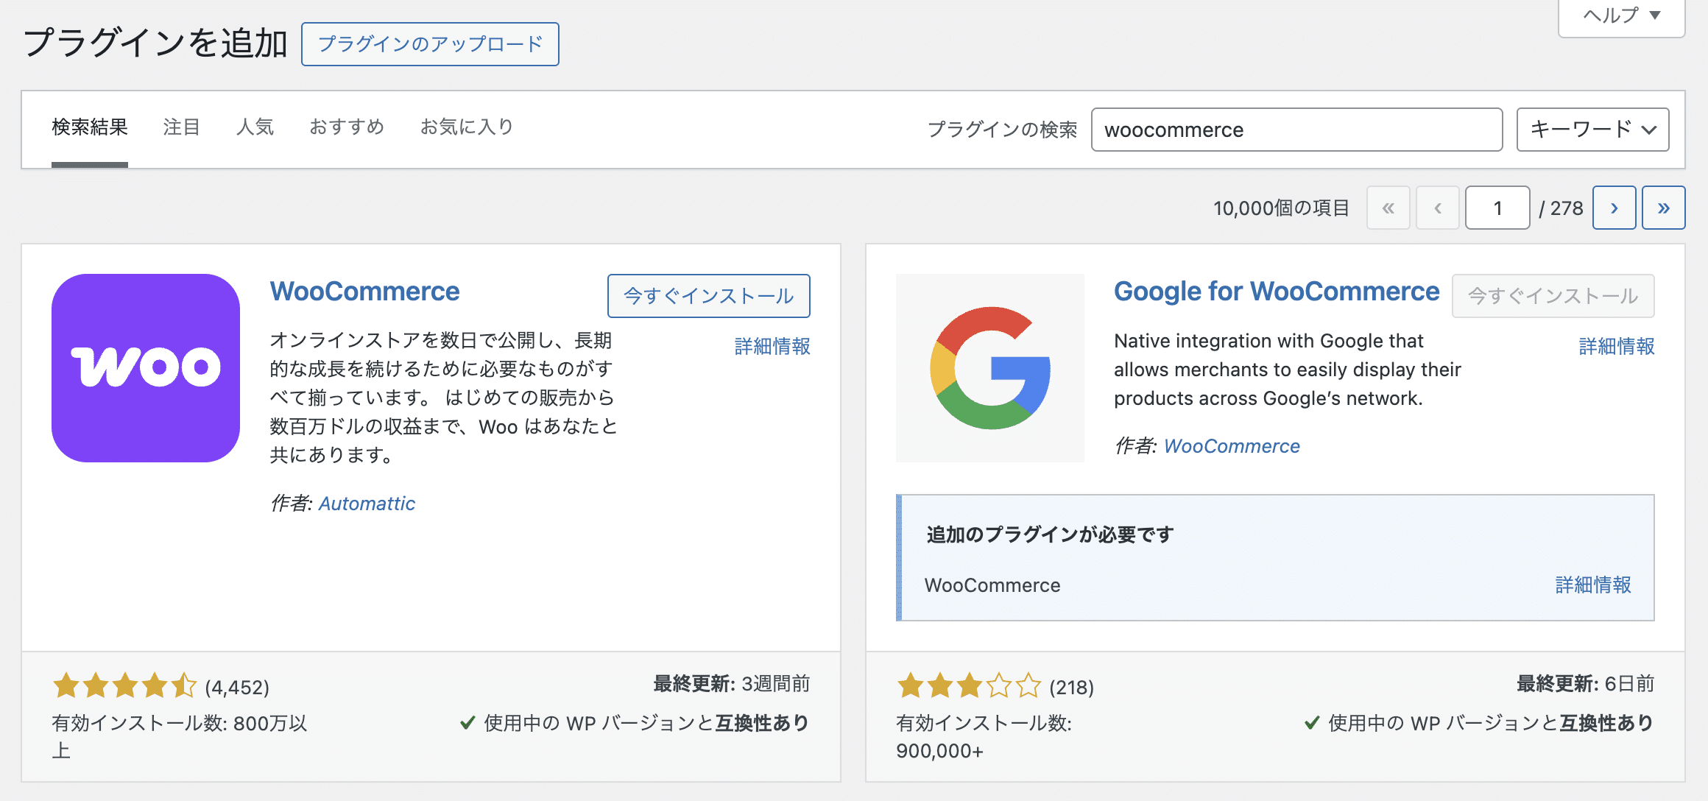Click the star rating of Google for WooCommerce
Viewport: 1708px width, 801px height.
pos(967,685)
